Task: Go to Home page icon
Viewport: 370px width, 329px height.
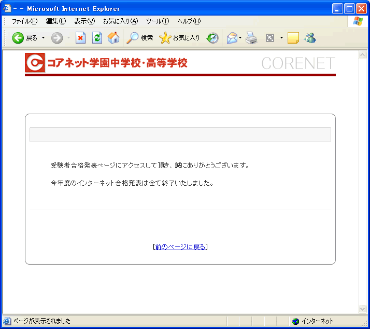Action: tap(113, 38)
